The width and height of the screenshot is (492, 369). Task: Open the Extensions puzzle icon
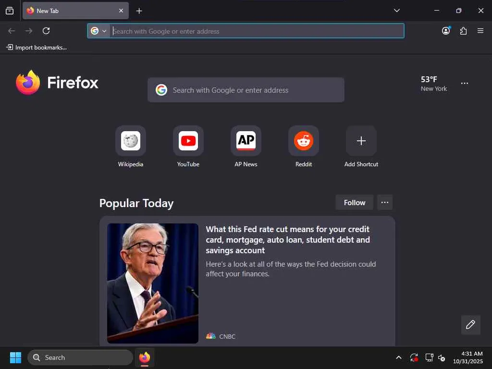click(463, 31)
